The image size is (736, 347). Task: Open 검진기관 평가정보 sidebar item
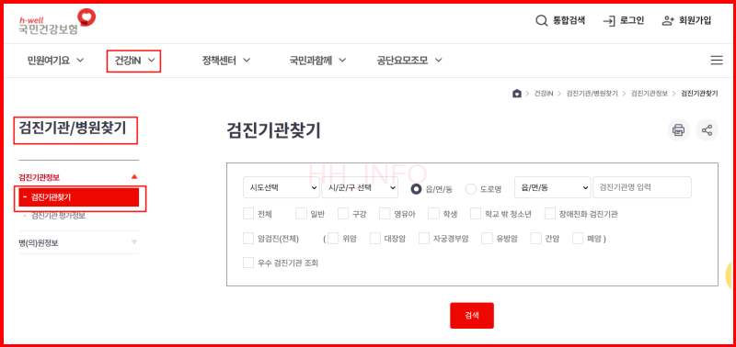point(58,216)
